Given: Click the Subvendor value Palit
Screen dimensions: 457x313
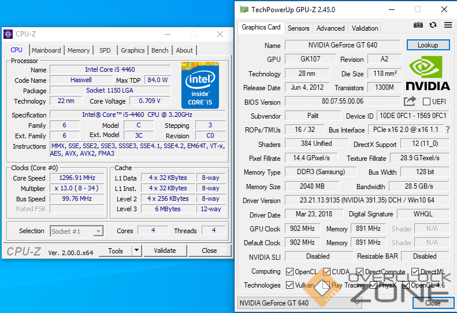Looking at the screenshot, I should (x=313, y=116).
